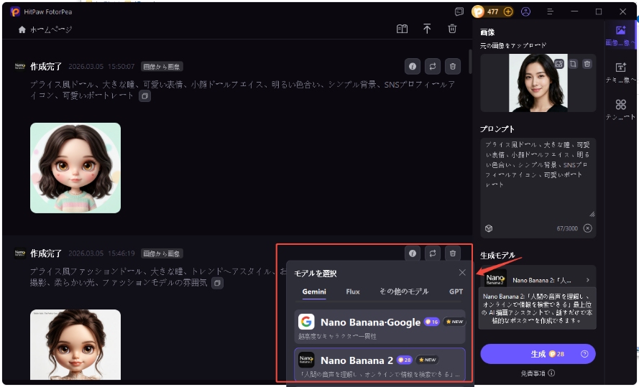Click the first 作成完了 status label
The height and width of the screenshot is (387, 639).
pyautogui.click(x=46, y=66)
